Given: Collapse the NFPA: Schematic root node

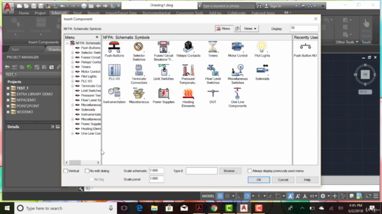Looking at the screenshot, I should (x=67, y=43).
